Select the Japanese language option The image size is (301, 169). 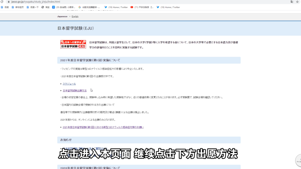click(62, 16)
